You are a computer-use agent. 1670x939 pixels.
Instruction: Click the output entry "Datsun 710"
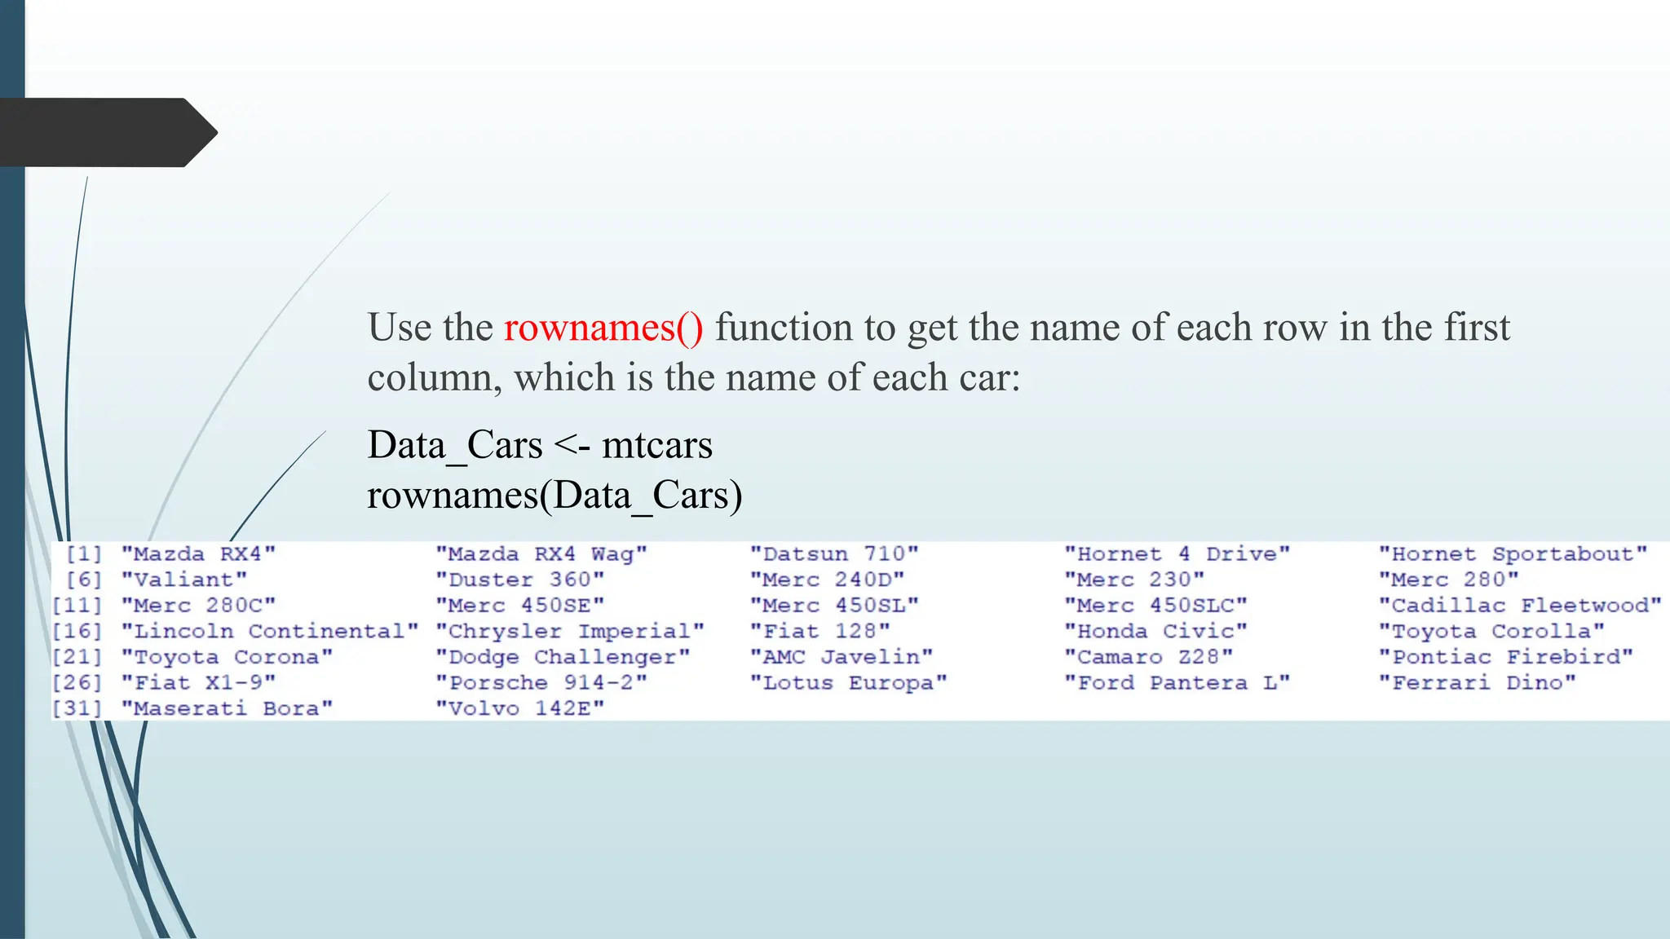(x=834, y=554)
